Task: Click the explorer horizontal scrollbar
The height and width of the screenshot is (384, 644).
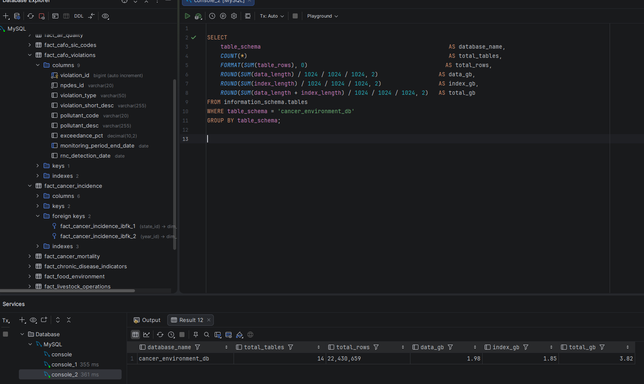Action: [x=67, y=291]
